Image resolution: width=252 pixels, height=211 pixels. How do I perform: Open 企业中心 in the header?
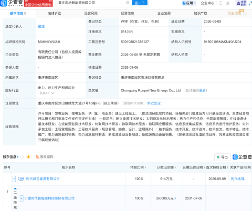(x=207, y=3)
